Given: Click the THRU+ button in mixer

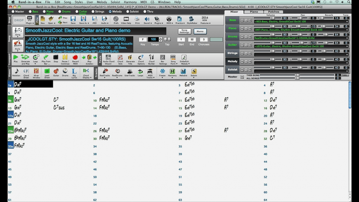Looking at the screenshot, I should tap(345, 75).
